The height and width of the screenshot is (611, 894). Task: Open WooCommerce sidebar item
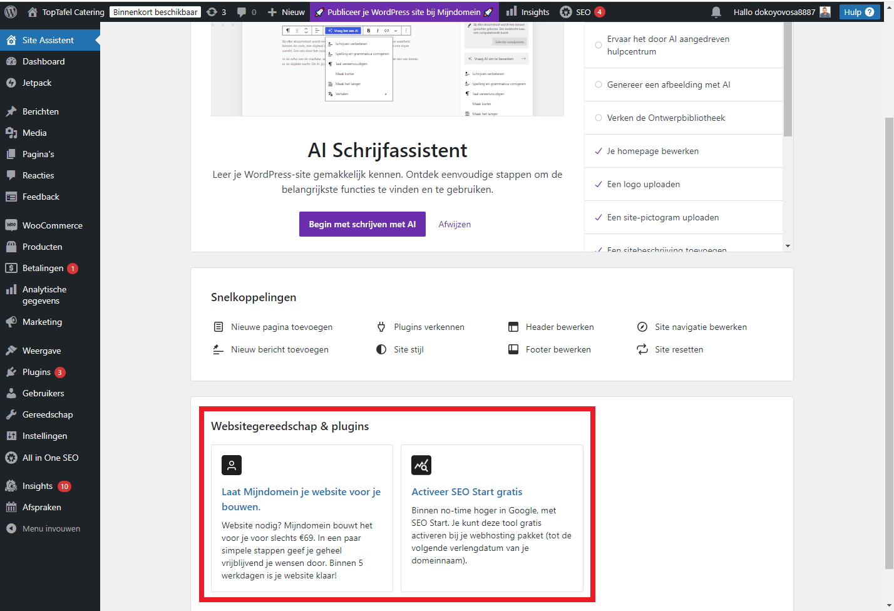pyautogui.click(x=50, y=225)
